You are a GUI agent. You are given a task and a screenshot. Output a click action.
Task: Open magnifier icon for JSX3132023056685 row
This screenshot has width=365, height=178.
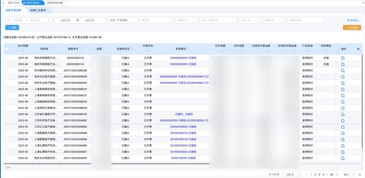(x=343, y=158)
